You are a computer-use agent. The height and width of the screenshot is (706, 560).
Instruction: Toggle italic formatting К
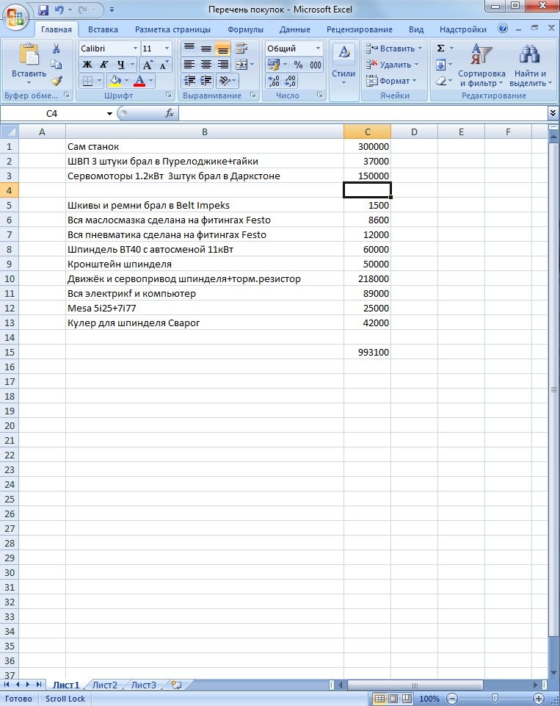click(x=104, y=65)
